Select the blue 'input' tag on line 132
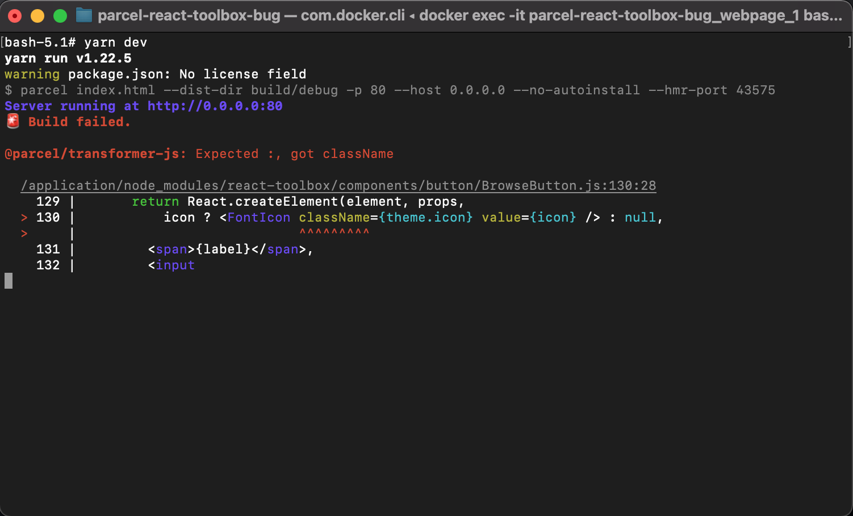The image size is (853, 516). point(175,265)
